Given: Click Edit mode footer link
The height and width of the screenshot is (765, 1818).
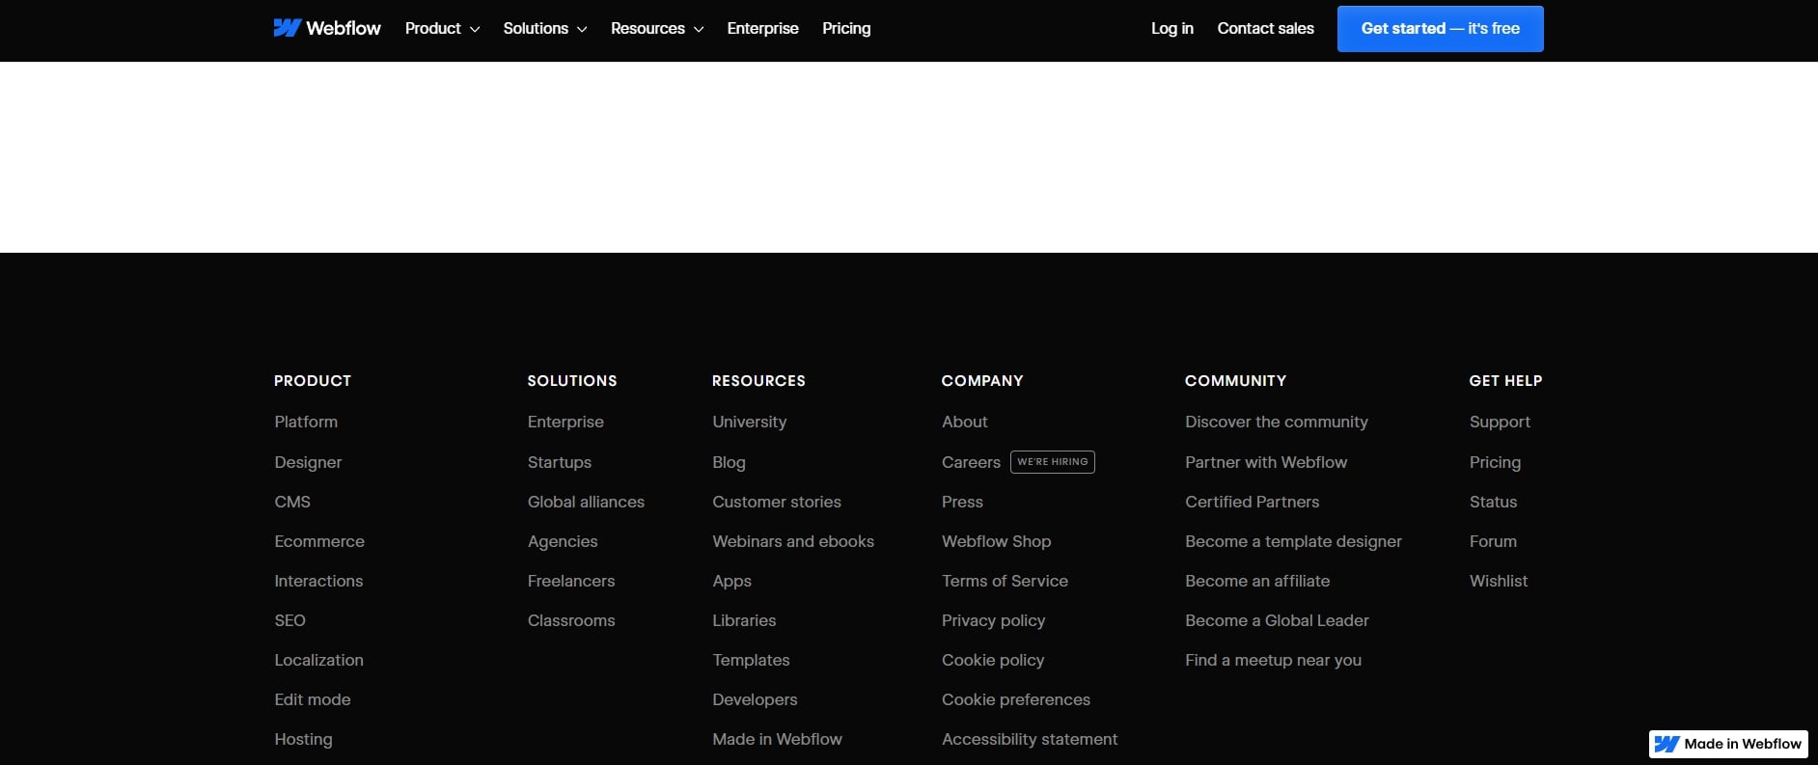Looking at the screenshot, I should (x=313, y=699).
